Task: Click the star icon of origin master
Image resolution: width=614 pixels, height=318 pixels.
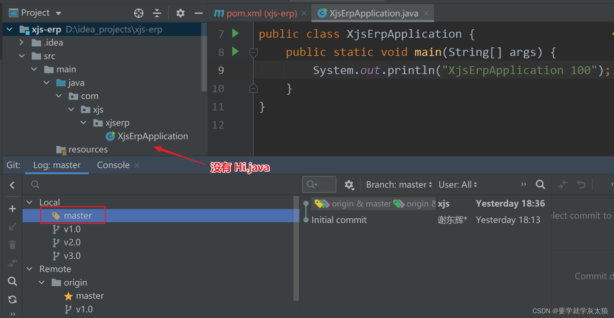Action: point(68,296)
